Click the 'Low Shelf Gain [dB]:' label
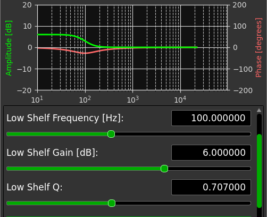Screen dimensions: 267x217 [52, 153]
